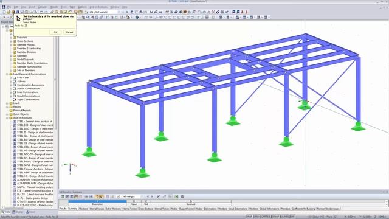The image size is (389, 219).
Task: Click the ALUMINUM module icon in navigator
Action: click(15, 180)
